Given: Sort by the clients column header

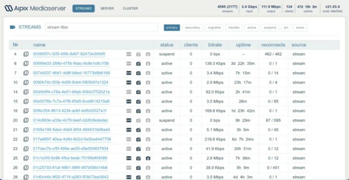Looking at the screenshot, I should [x=191, y=45].
